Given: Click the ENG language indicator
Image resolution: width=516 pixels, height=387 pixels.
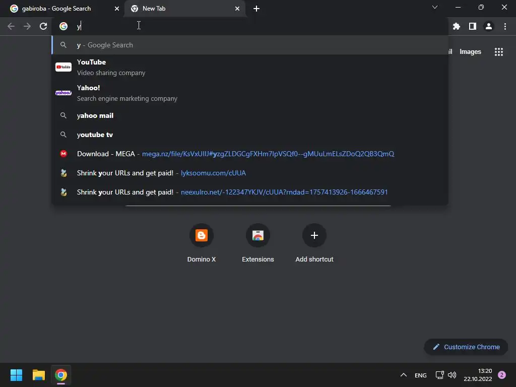Looking at the screenshot, I should (x=421, y=375).
